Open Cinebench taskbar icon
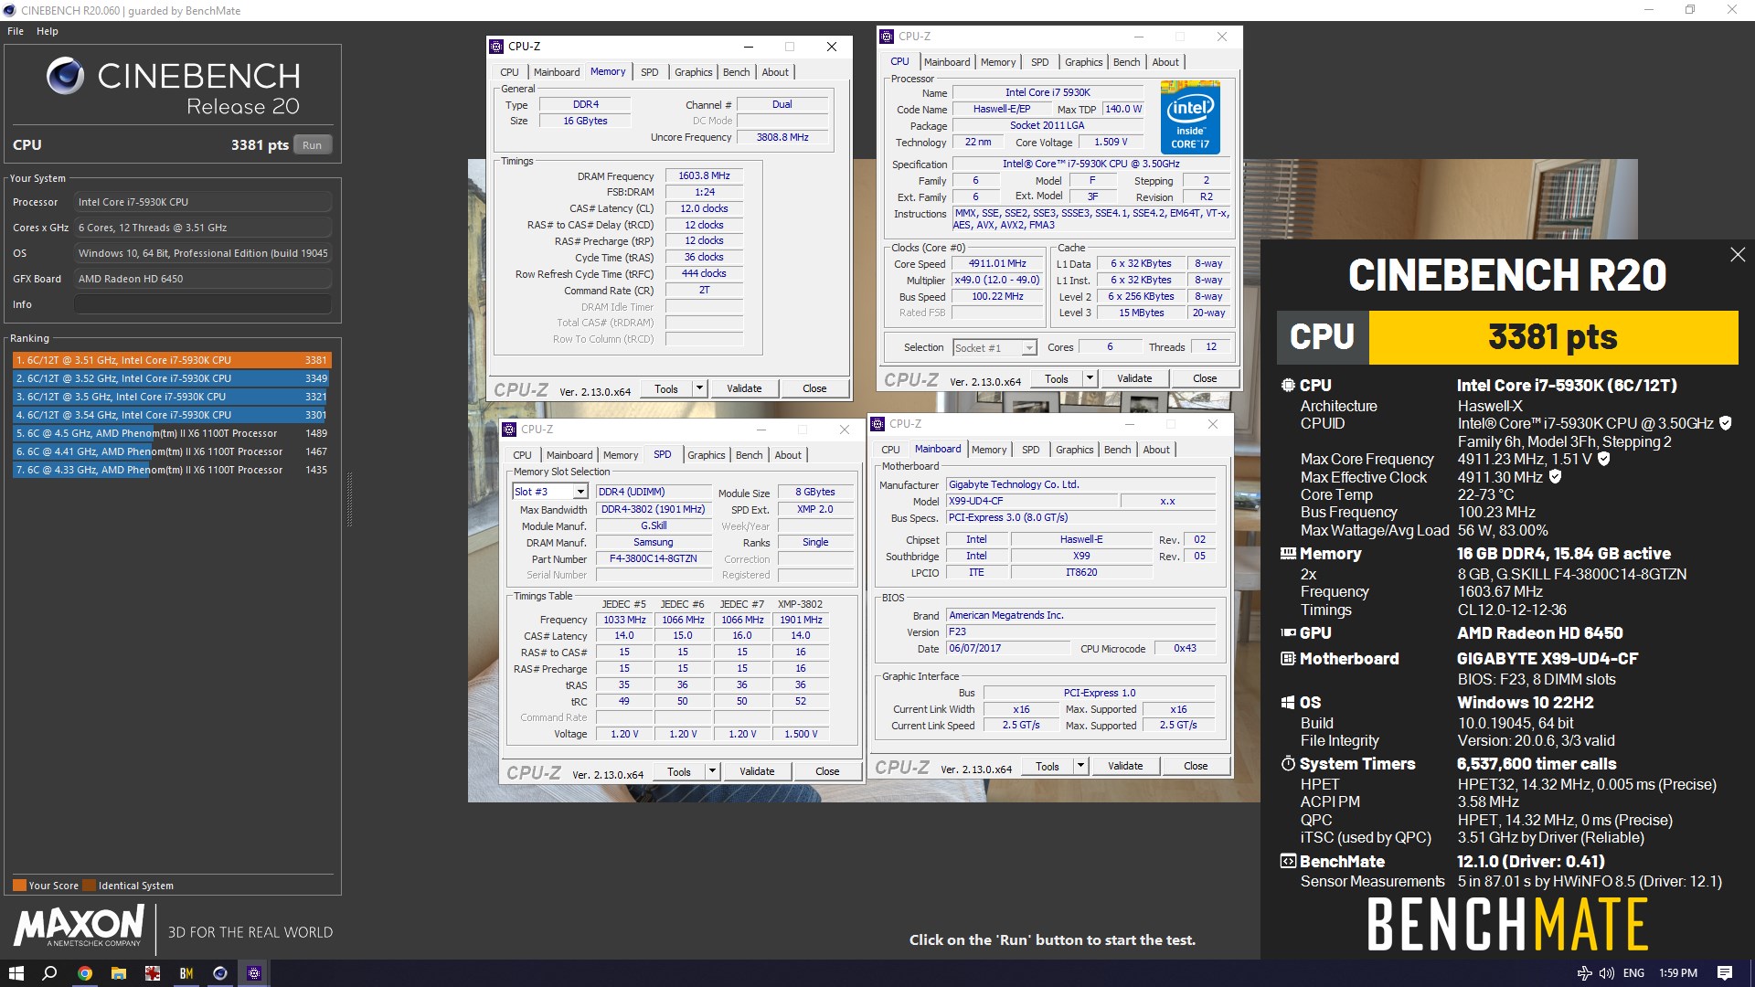 coord(220,973)
